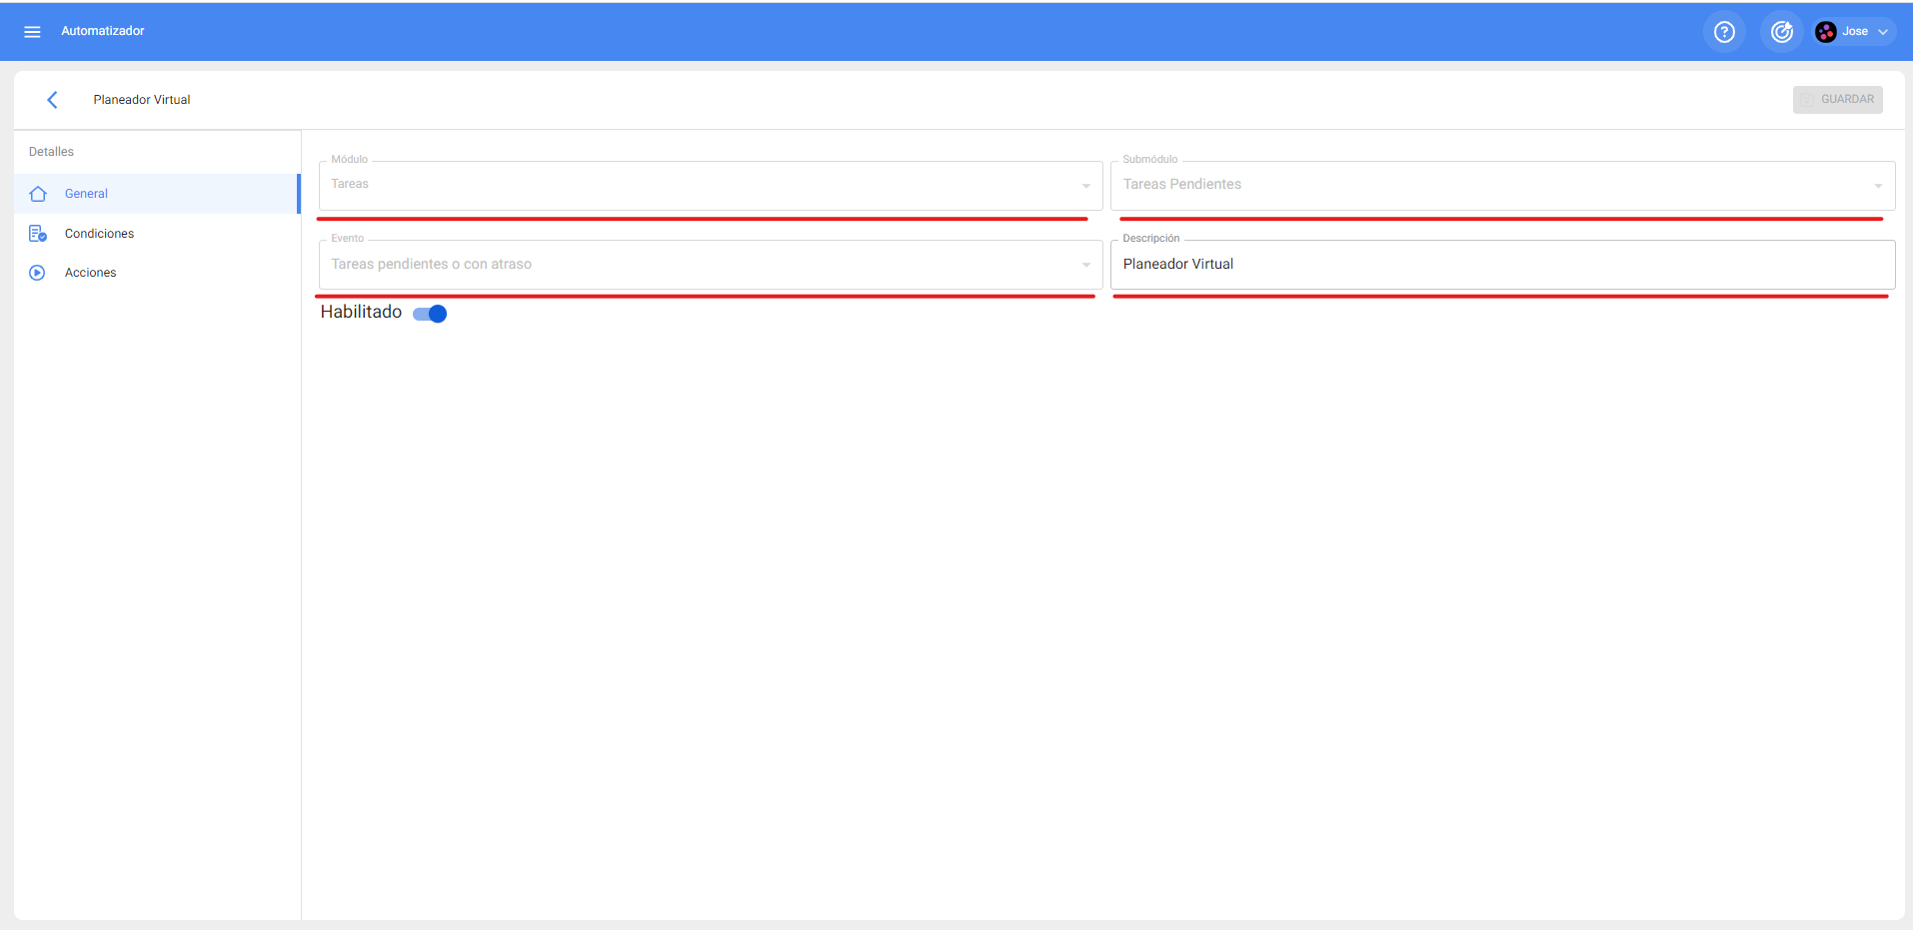Click the home icon next to General
Image resolution: width=1913 pixels, height=930 pixels.
point(38,194)
